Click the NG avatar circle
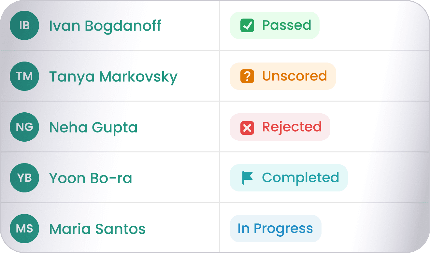430x253 pixels. click(x=24, y=127)
